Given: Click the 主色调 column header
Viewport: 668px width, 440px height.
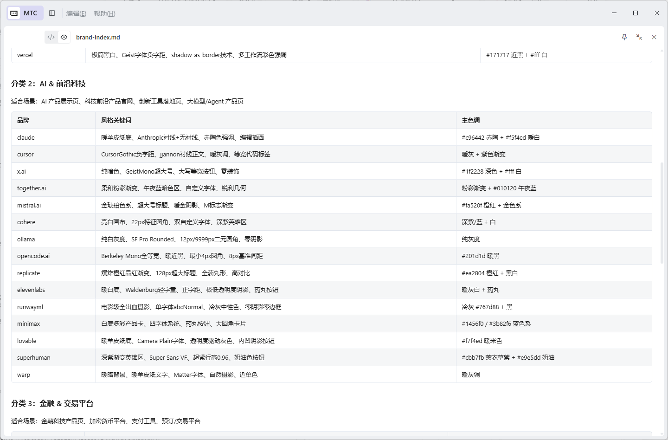Looking at the screenshot, I should [554, 120].
